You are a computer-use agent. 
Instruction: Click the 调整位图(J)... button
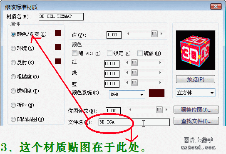[x=196, y=110]
